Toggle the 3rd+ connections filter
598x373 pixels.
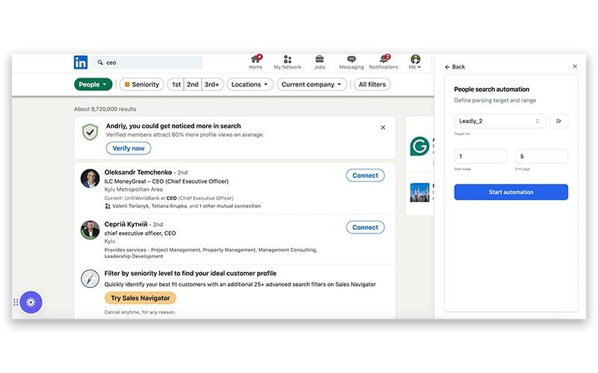[212, 84]
